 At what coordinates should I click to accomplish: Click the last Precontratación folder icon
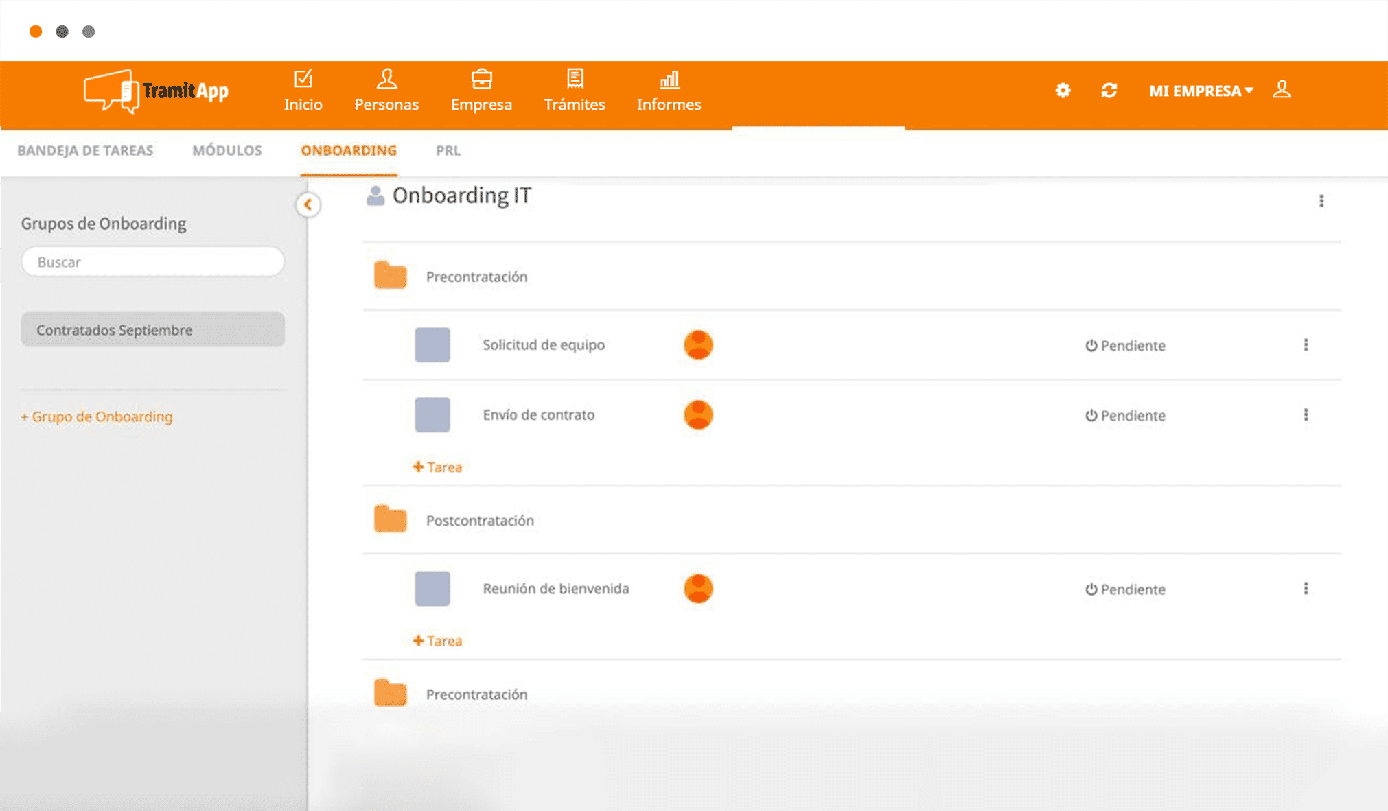pos(390,692)
